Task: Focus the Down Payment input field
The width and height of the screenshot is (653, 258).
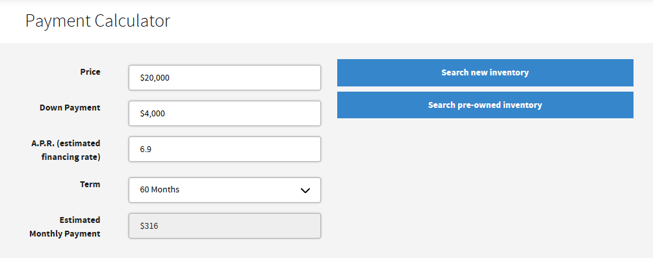Action: (225, 113)
